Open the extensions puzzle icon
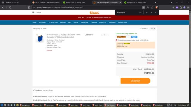Screen dimensions: 191x107 181,7
